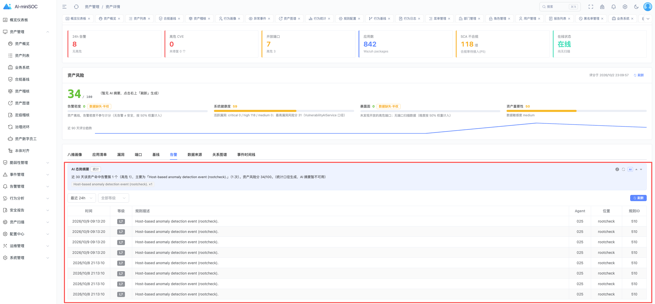Click 资产管理 in the breadcrumb
The height and width of the screenshot is (304, 655).
pyautogui.click(x=92, y=7)
